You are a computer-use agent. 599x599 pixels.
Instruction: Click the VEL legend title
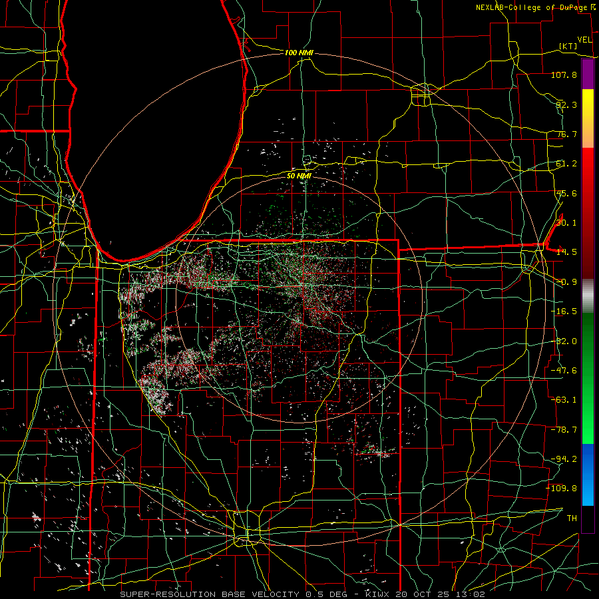point(584,40)
